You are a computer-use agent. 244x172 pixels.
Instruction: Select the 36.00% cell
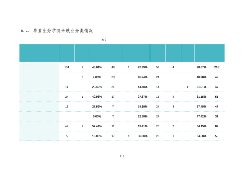click(x=142, y=136)
